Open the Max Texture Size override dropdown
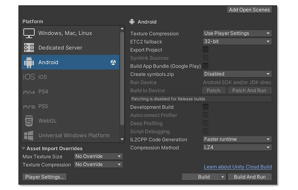This screenshot has height=190, width=298. [x=99, y=156]
